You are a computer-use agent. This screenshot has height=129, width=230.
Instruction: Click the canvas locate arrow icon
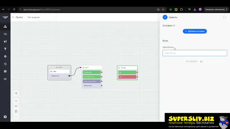pyautogui.click(x=16, y=93)
